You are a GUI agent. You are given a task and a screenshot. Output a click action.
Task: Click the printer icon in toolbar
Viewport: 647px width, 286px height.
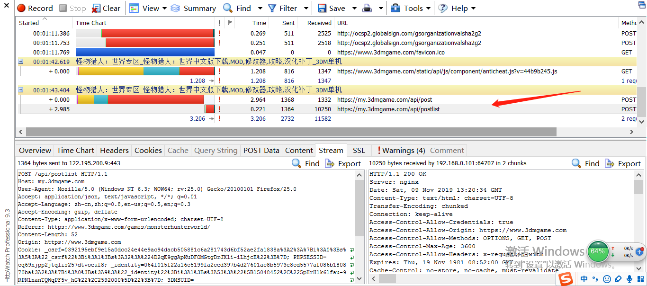pyautogui.click(x=367, y=8)
